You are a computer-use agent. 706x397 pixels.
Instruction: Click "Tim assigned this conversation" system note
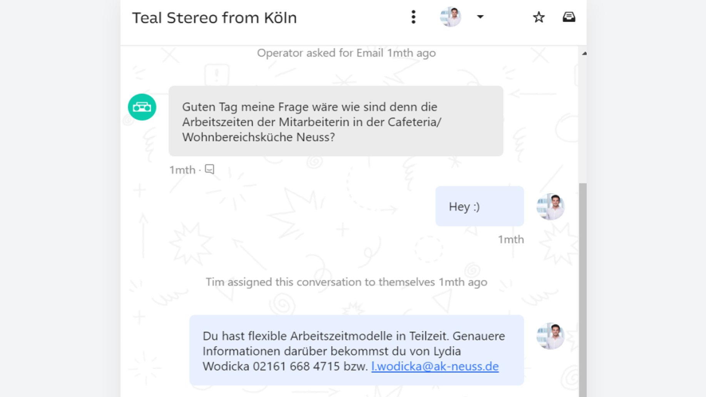(346, 282)
